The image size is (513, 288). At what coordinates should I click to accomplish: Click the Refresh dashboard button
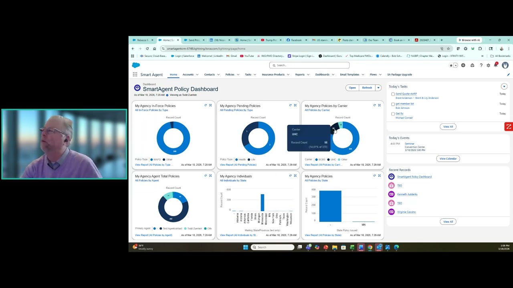pos(367,88)
